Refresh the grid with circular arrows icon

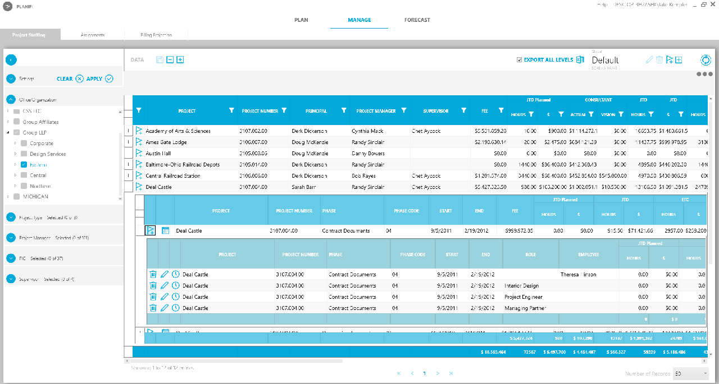click(x=706, y=60)
